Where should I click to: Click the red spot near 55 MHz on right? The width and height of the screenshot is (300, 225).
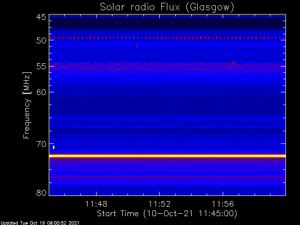click(x=233, y=63)
